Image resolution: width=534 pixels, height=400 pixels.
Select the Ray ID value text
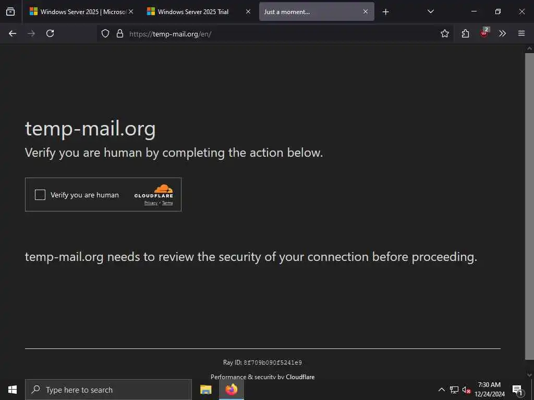pos(273,362)
